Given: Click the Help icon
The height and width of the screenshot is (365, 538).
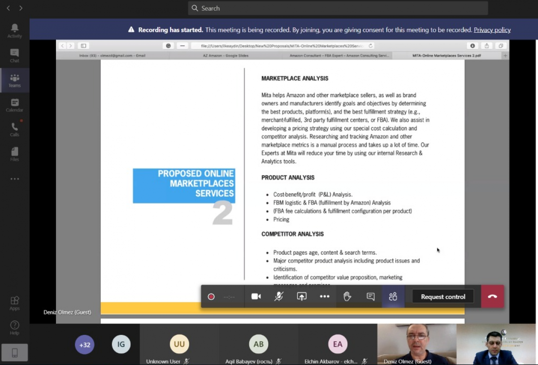Looking at the screenshot, I should coord(14,327).
